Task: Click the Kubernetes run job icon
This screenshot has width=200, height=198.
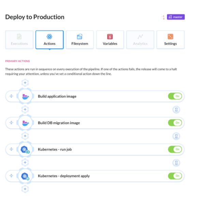Action: [25, 149]
